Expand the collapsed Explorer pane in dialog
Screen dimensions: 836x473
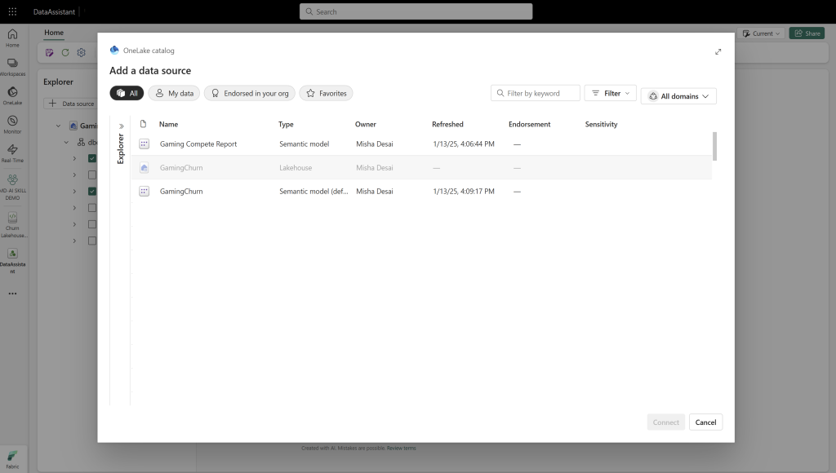point(121,126)
